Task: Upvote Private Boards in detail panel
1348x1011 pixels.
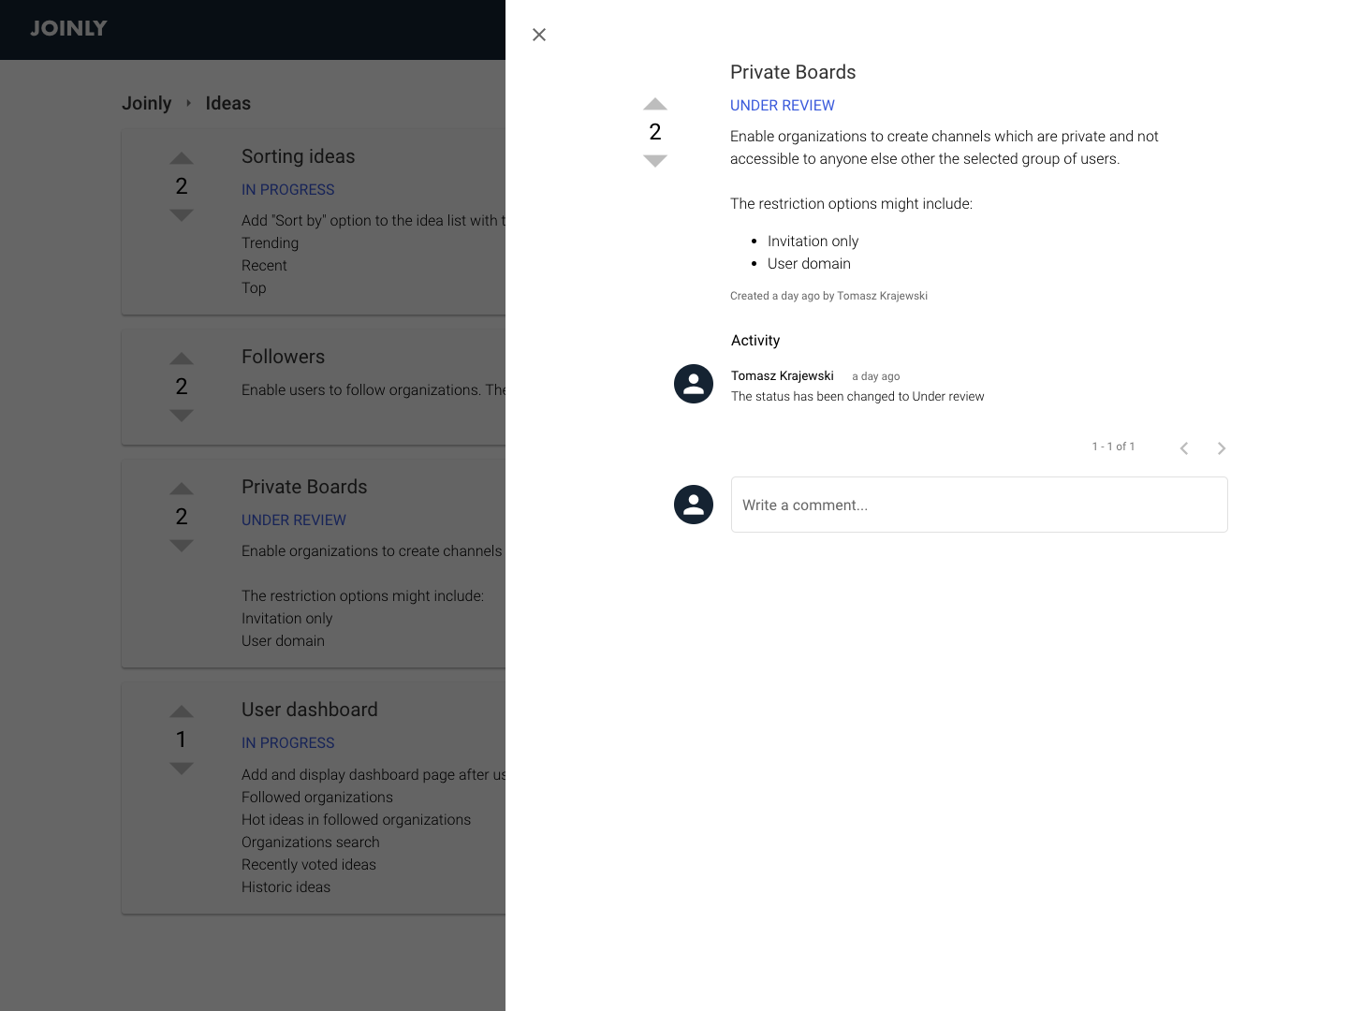Action: click(655, 104)
